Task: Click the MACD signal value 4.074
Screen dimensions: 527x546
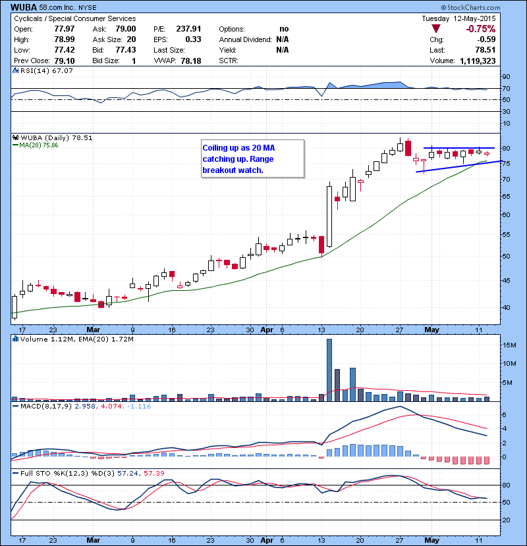Action: [x=111, y=406]
